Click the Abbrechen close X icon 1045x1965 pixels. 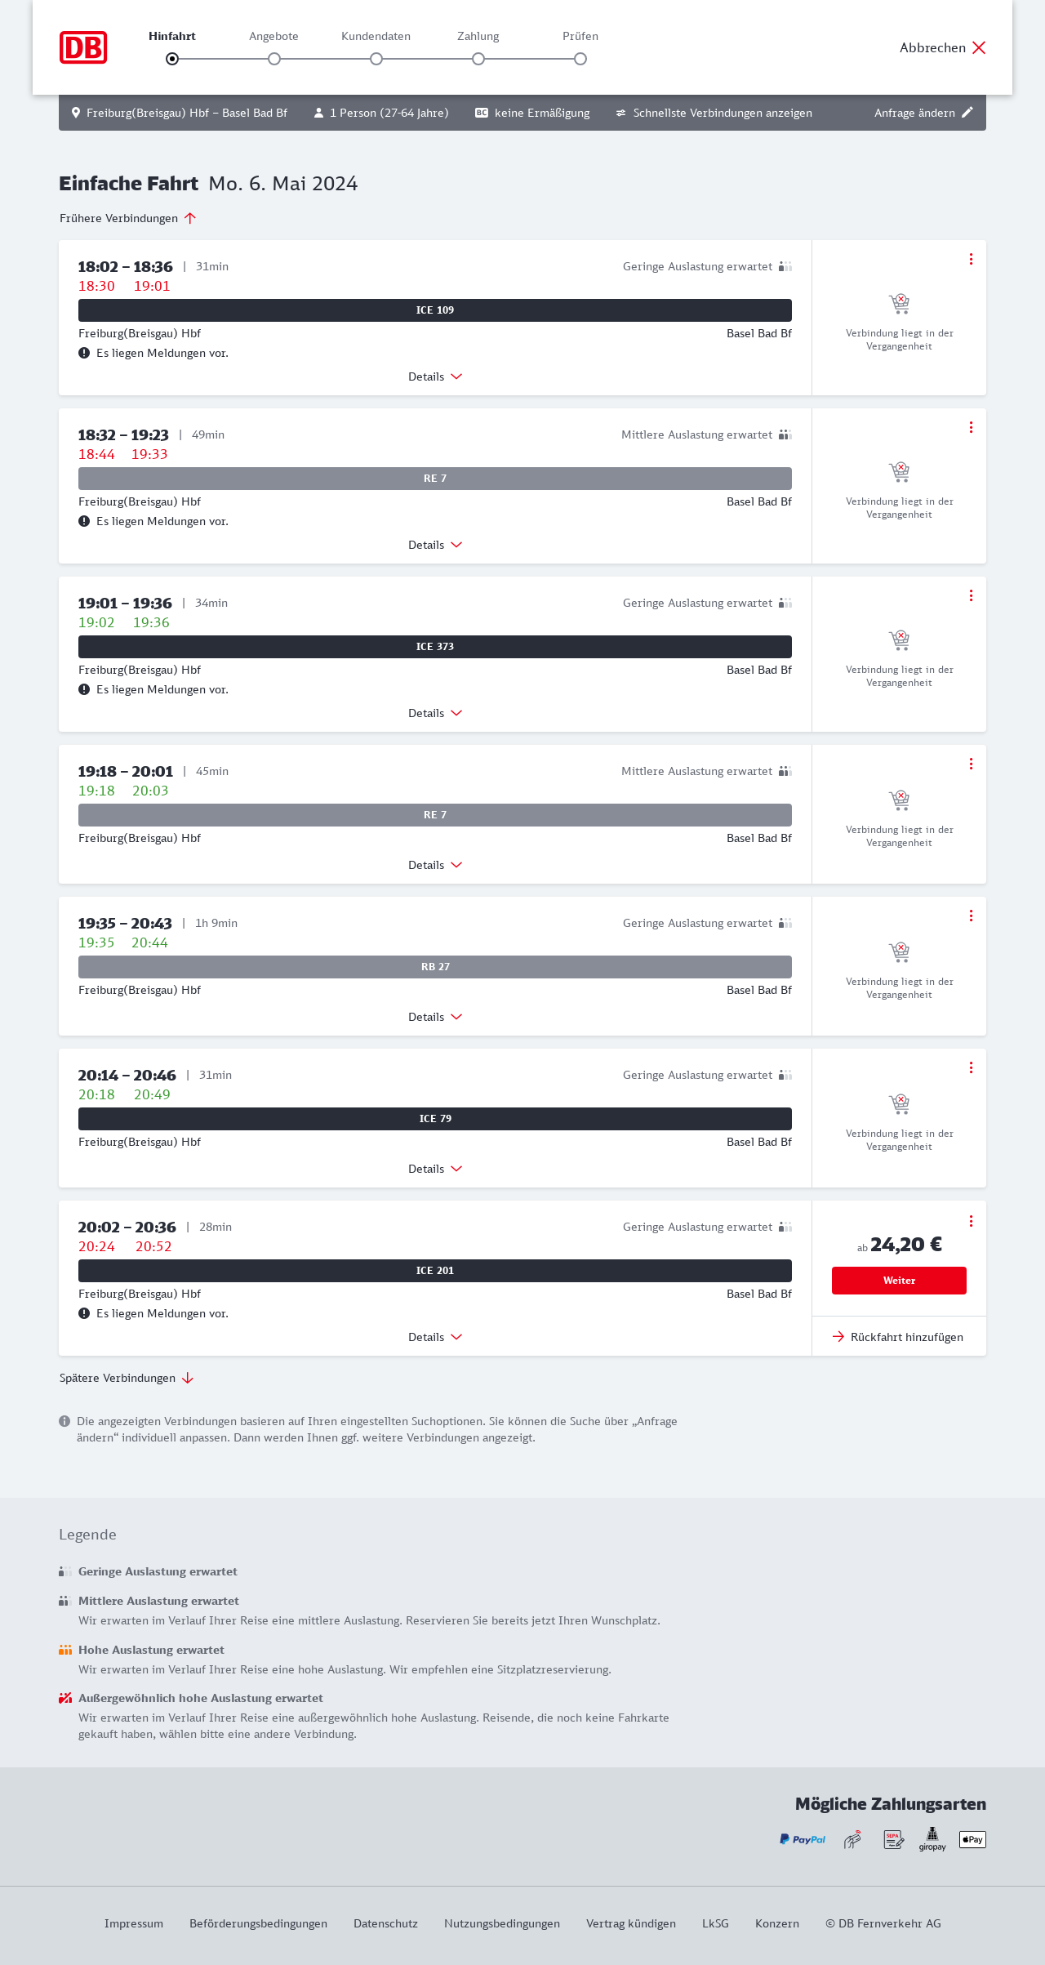[x=979, y=47]
